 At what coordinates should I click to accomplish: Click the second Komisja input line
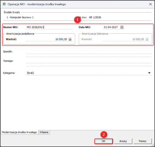click(x=88, y=65)
